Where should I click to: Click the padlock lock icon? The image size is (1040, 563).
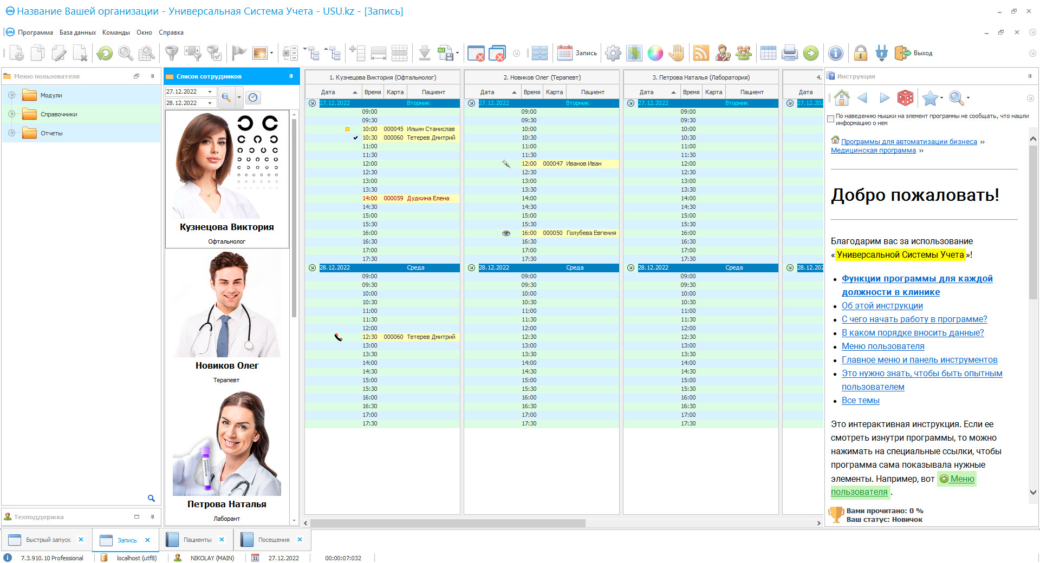pyautogui.click(x=860, y=53)
